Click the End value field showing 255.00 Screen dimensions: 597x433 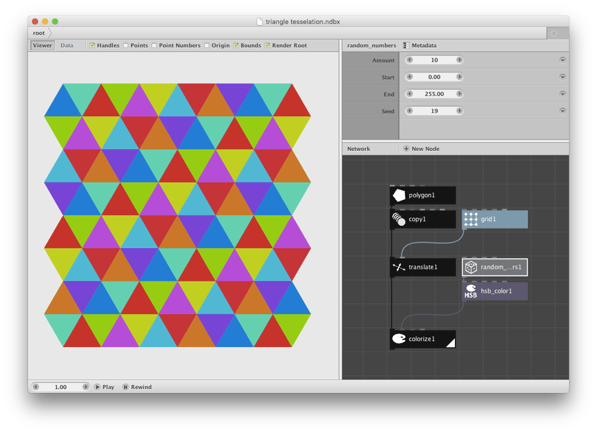tap(435, 94)
